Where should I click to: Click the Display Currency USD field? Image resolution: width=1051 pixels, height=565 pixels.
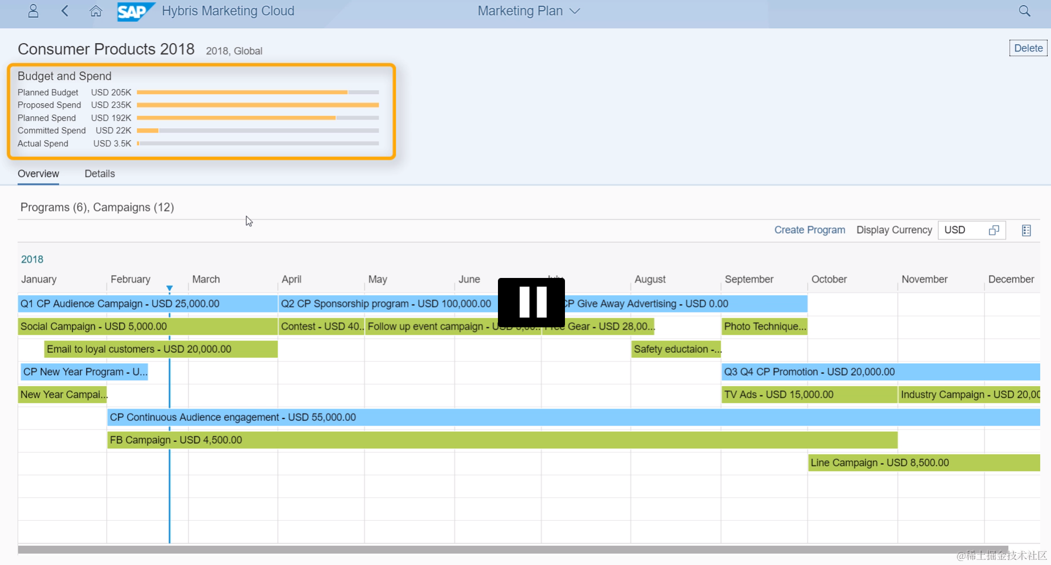coord(972,230)
